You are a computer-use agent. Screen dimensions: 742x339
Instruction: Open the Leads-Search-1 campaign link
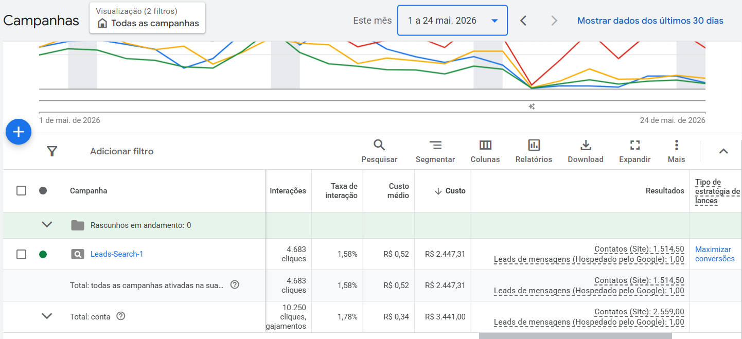pyautogui.click(x=117, y=254)
